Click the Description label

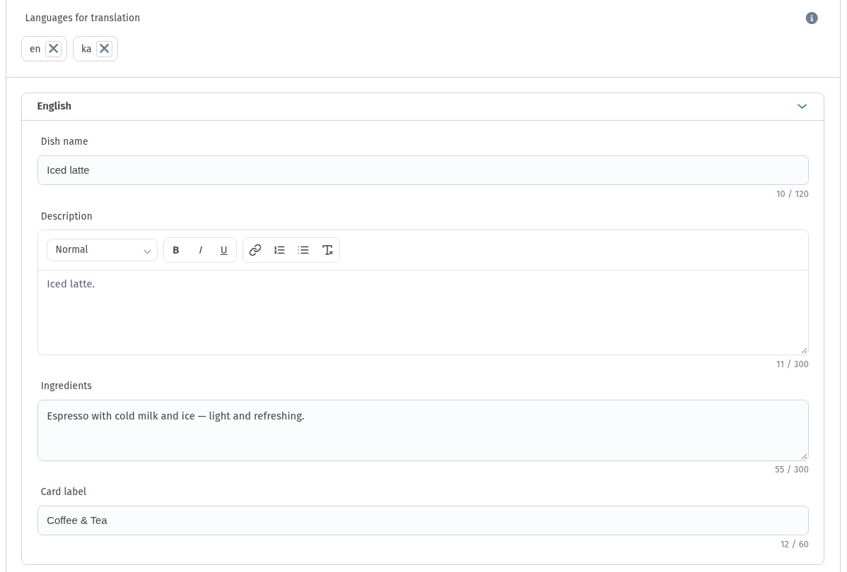pyautogui.click(x=66, y=216)
